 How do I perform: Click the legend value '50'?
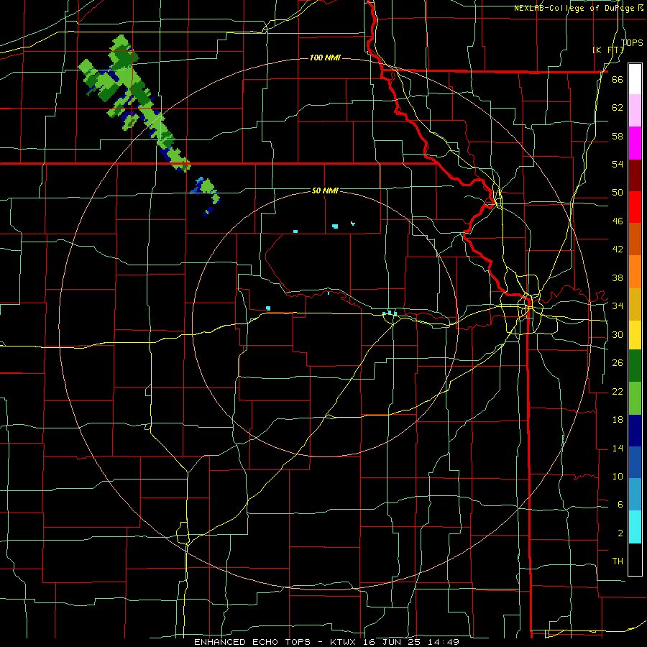click(618, 192)
